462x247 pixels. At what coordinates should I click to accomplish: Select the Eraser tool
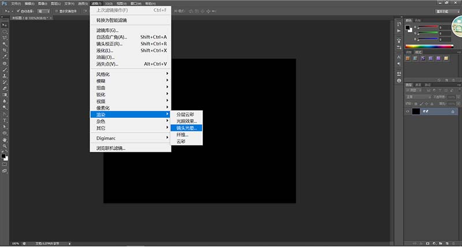pos(5,89)
